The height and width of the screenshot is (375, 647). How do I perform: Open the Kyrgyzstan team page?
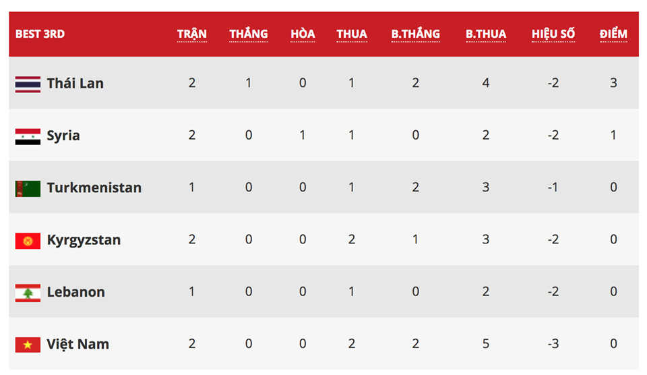point(84,240)
